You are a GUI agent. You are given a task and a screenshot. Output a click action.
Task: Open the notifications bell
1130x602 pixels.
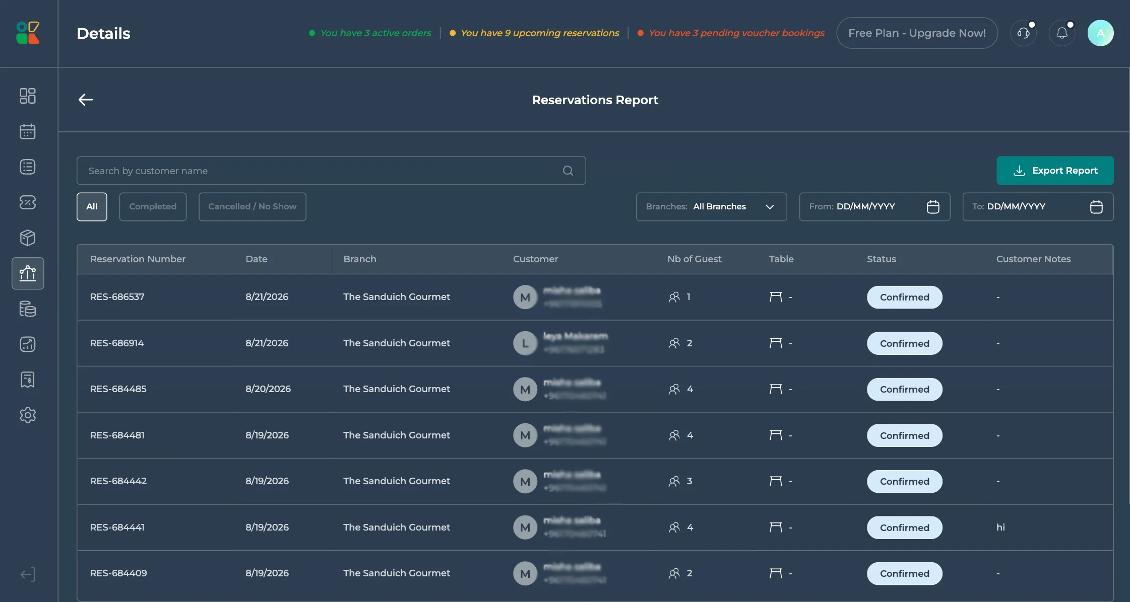[1062, 33]
